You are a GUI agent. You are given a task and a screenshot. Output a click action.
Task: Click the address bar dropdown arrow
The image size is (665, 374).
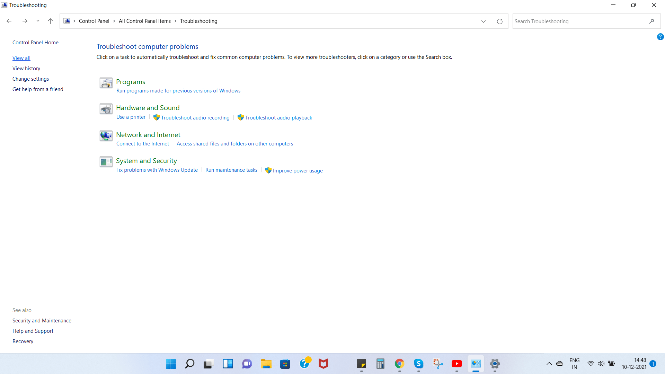(484, 21)
